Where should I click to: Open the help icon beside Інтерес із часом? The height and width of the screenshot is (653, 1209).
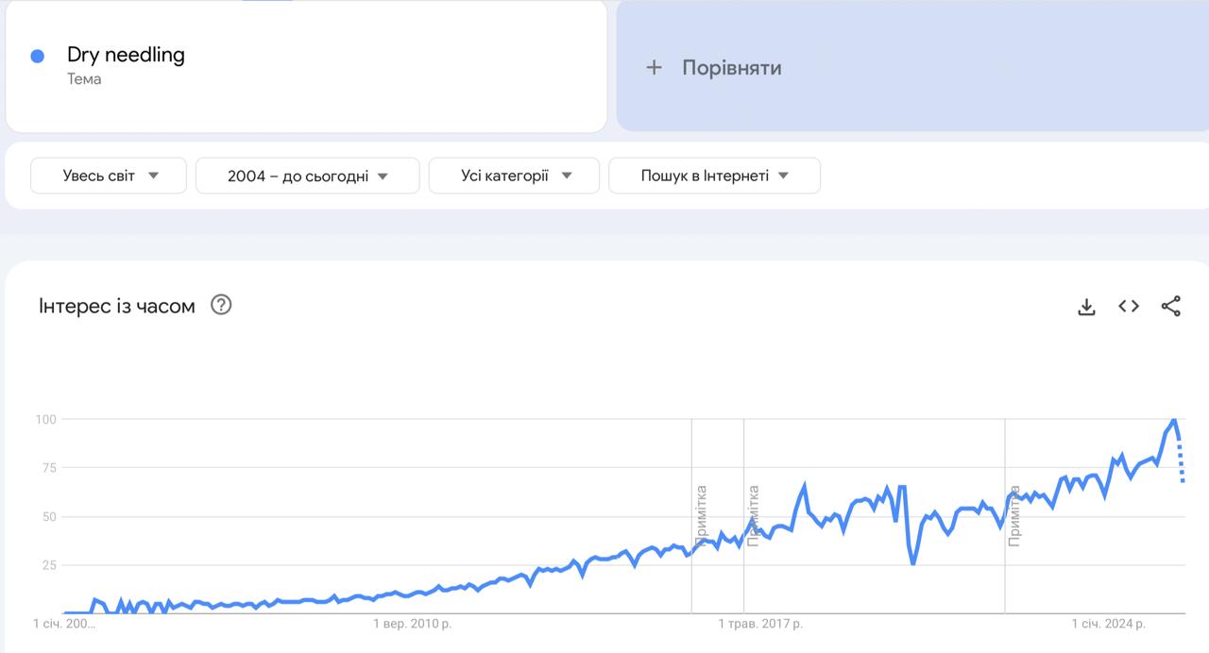point(221,305)
